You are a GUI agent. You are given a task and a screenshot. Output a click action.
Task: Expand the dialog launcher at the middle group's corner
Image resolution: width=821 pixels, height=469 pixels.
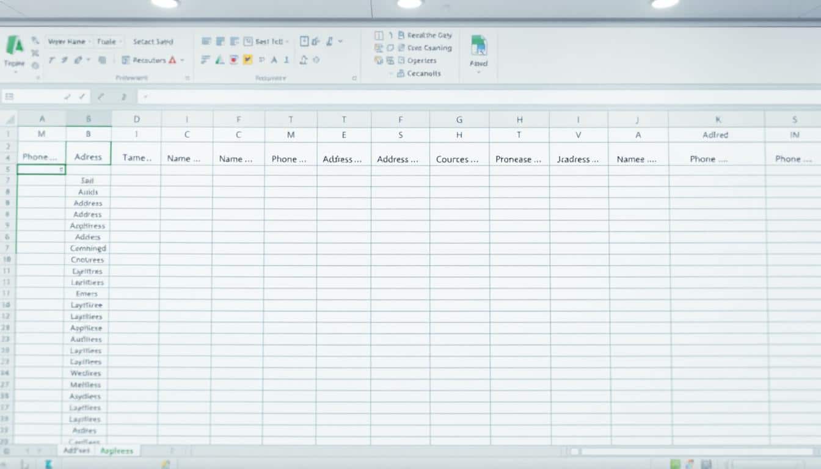[354, 78]
